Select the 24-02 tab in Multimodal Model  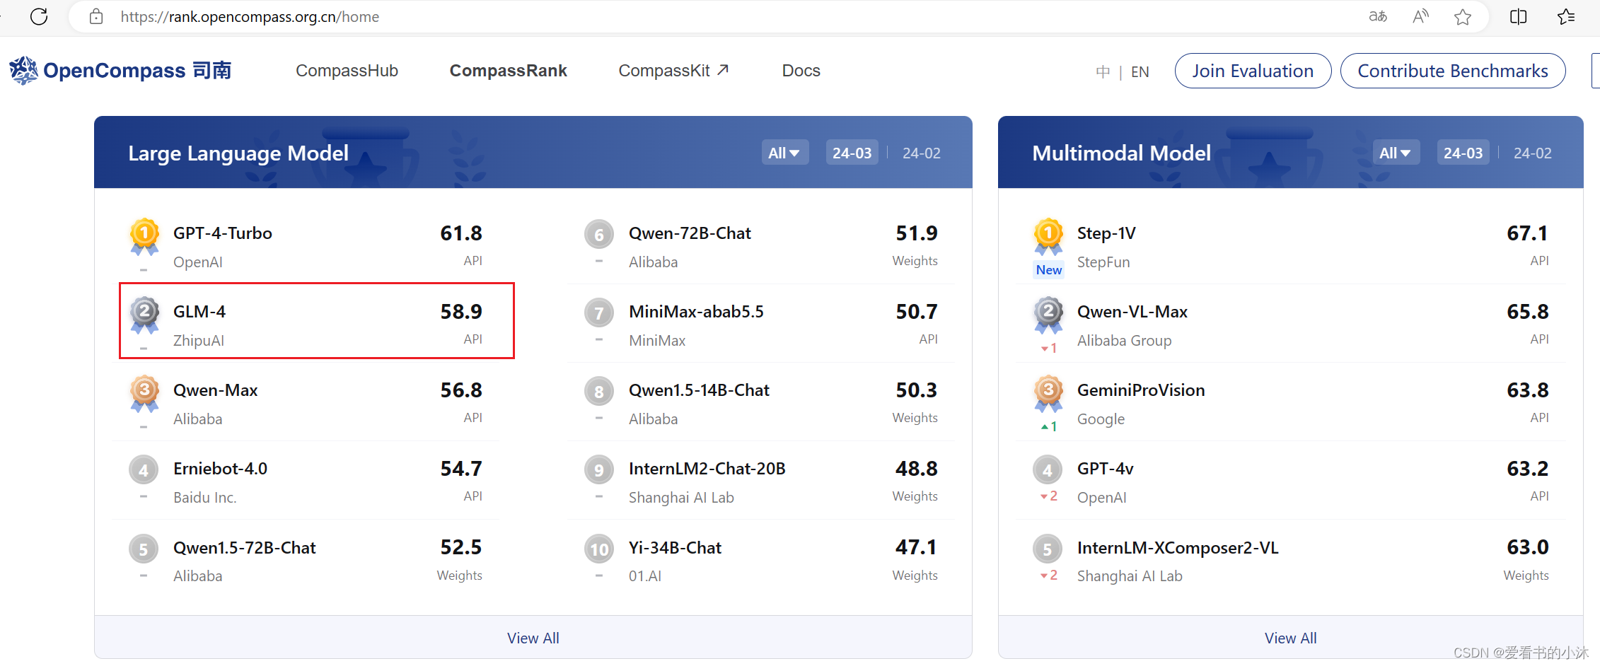(1533, 153)
